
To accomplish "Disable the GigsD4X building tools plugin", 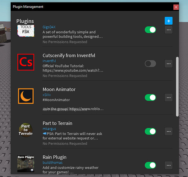I will point(150,30).
